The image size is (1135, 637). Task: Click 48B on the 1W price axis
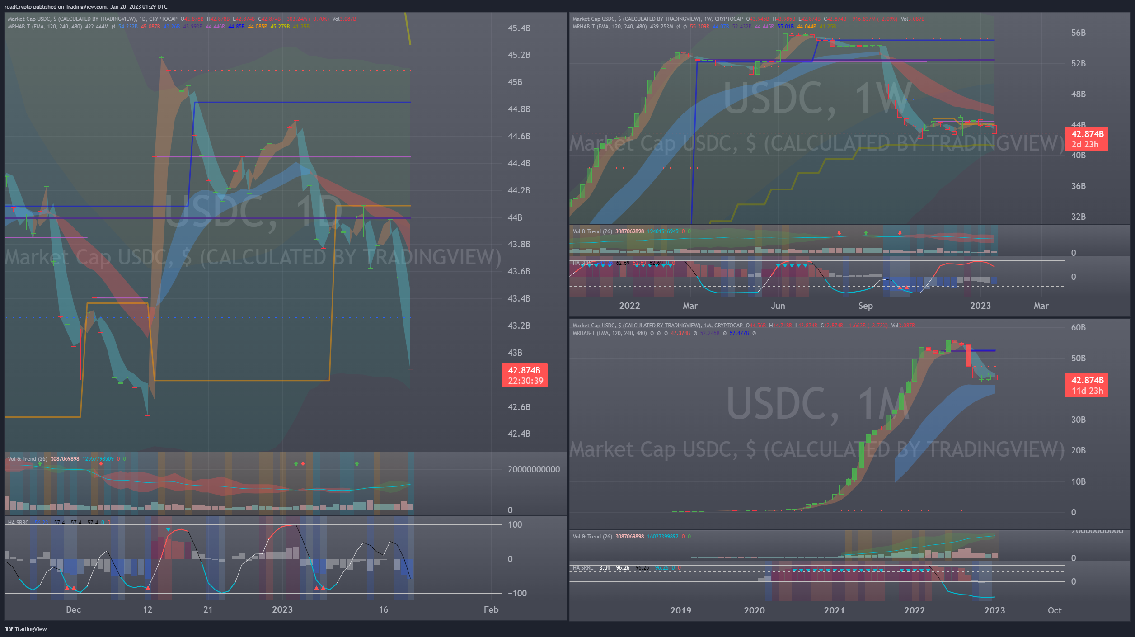1078,94
